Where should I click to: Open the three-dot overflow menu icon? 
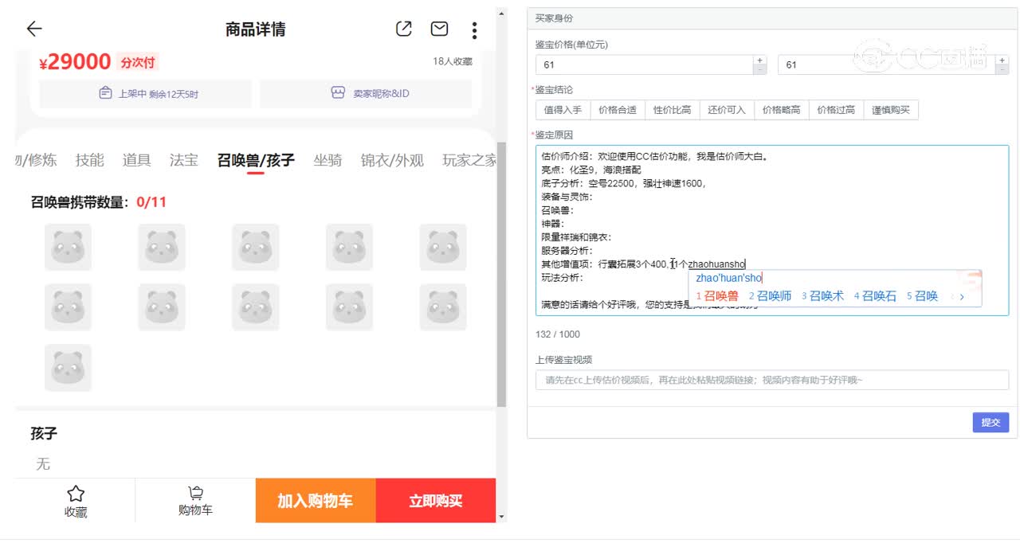click(x=474, y=29)
